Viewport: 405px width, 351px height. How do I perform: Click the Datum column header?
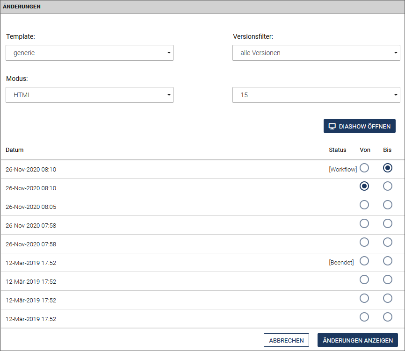(14, 150)
